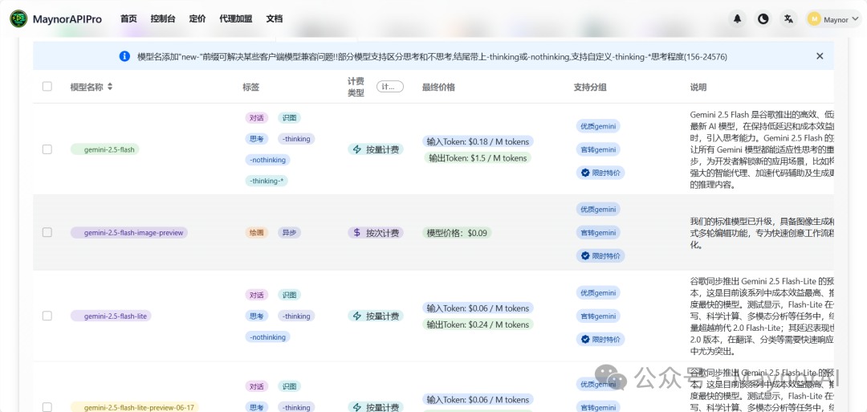Open the language translation switcher
The width and height of the screenshot is (867, 412).
coord(788,18)
